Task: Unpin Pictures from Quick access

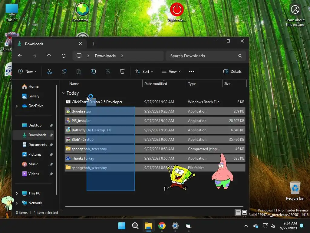Action: tap(51, 154)
